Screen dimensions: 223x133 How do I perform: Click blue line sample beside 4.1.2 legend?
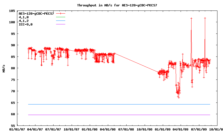60,21
